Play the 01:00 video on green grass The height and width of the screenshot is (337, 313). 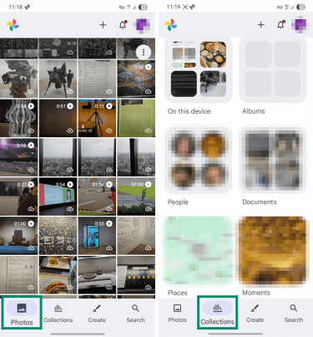pyautogui.click(x=136, y=197)
